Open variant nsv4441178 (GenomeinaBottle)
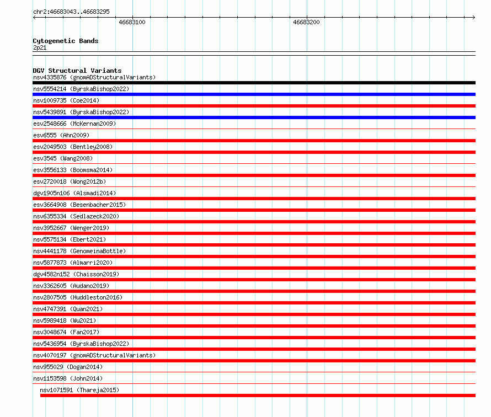This screenshot has width=491, height=417. point(79,251)
